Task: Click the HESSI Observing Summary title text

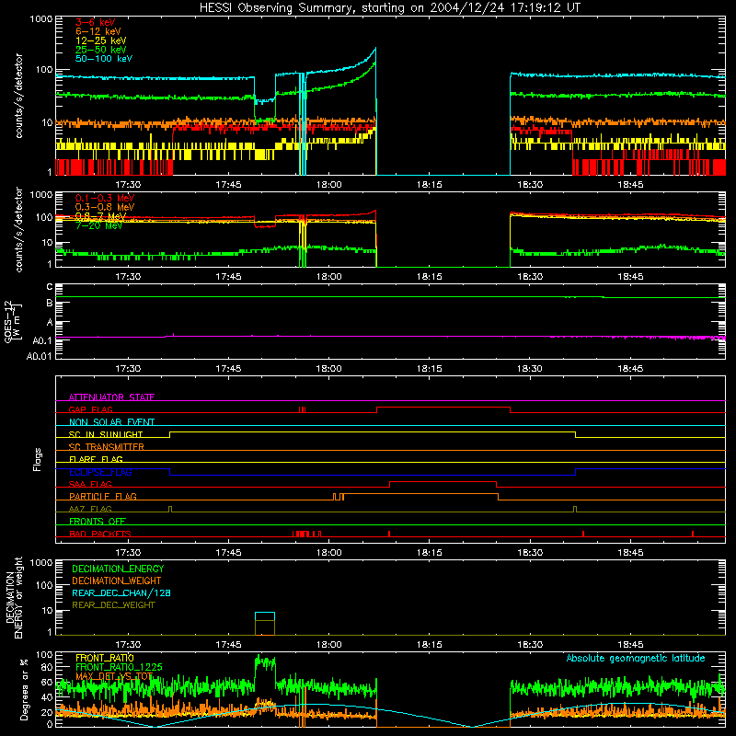Action: pos(389,7)
